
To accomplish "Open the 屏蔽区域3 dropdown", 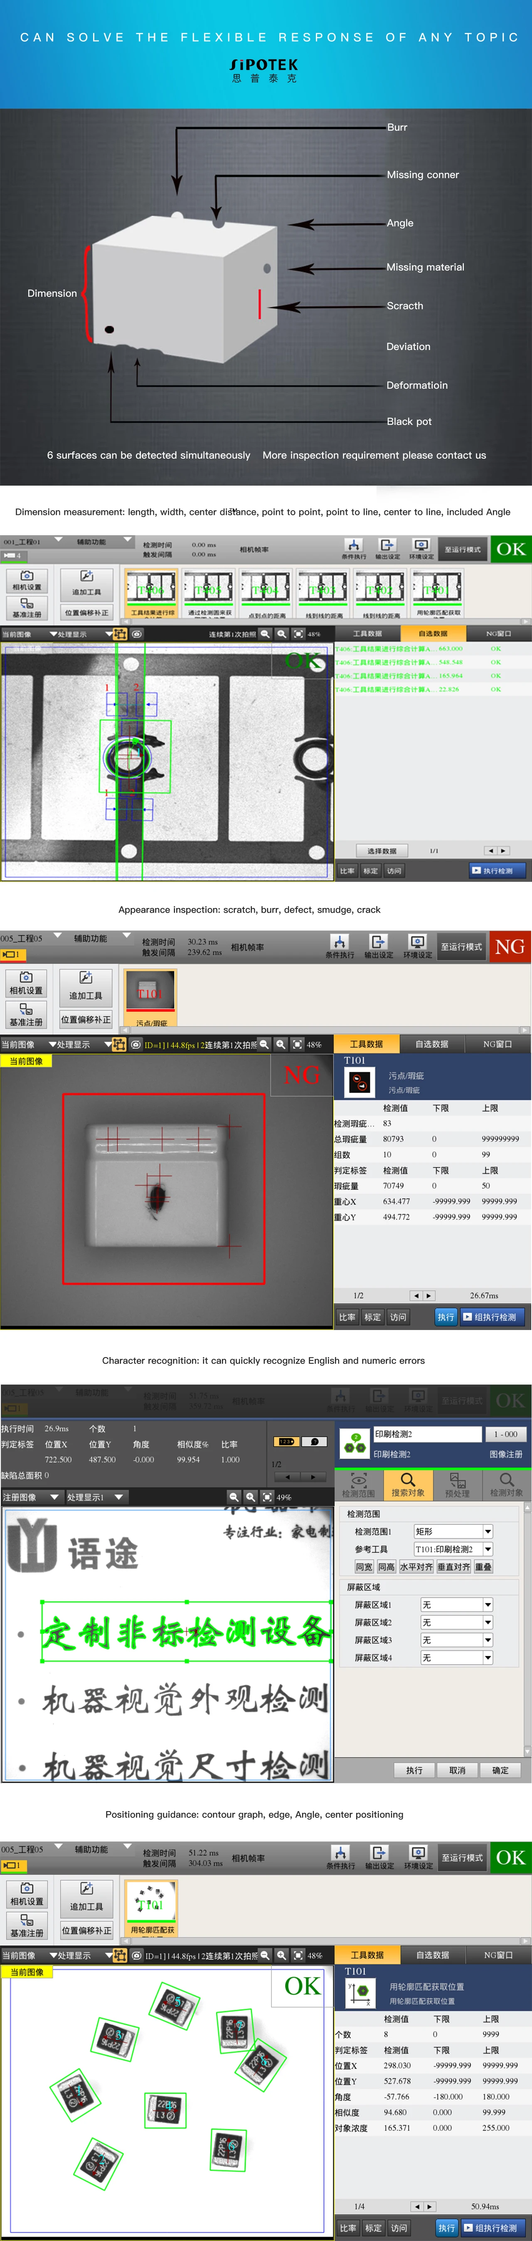I will [x=488, y=1640].
